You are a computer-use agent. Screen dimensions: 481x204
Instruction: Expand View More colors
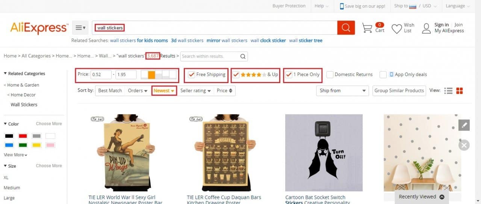(x=15, y=155)
